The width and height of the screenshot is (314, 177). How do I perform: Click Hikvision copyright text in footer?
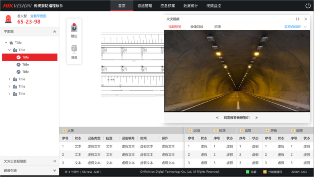pos(180,172)
